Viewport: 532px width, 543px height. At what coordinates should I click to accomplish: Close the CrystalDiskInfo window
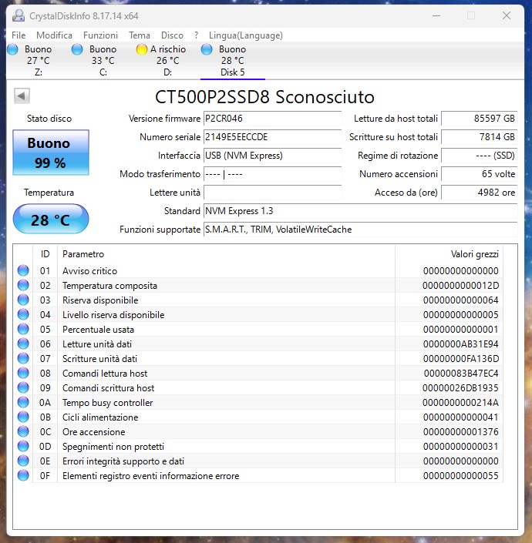pyautogui.click(x=507, y=15)
